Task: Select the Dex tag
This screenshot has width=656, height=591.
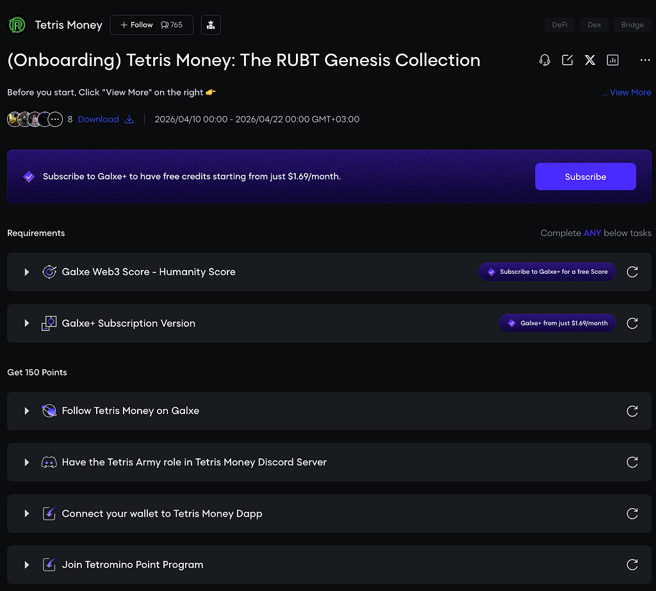Action: click(594, 25)
